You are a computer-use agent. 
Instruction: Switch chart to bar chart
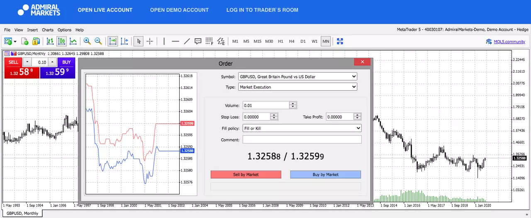(50, 41)
